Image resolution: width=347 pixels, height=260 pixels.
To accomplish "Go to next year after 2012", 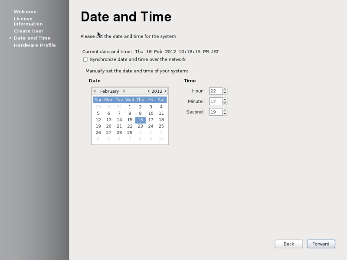I will click(165, 91).
